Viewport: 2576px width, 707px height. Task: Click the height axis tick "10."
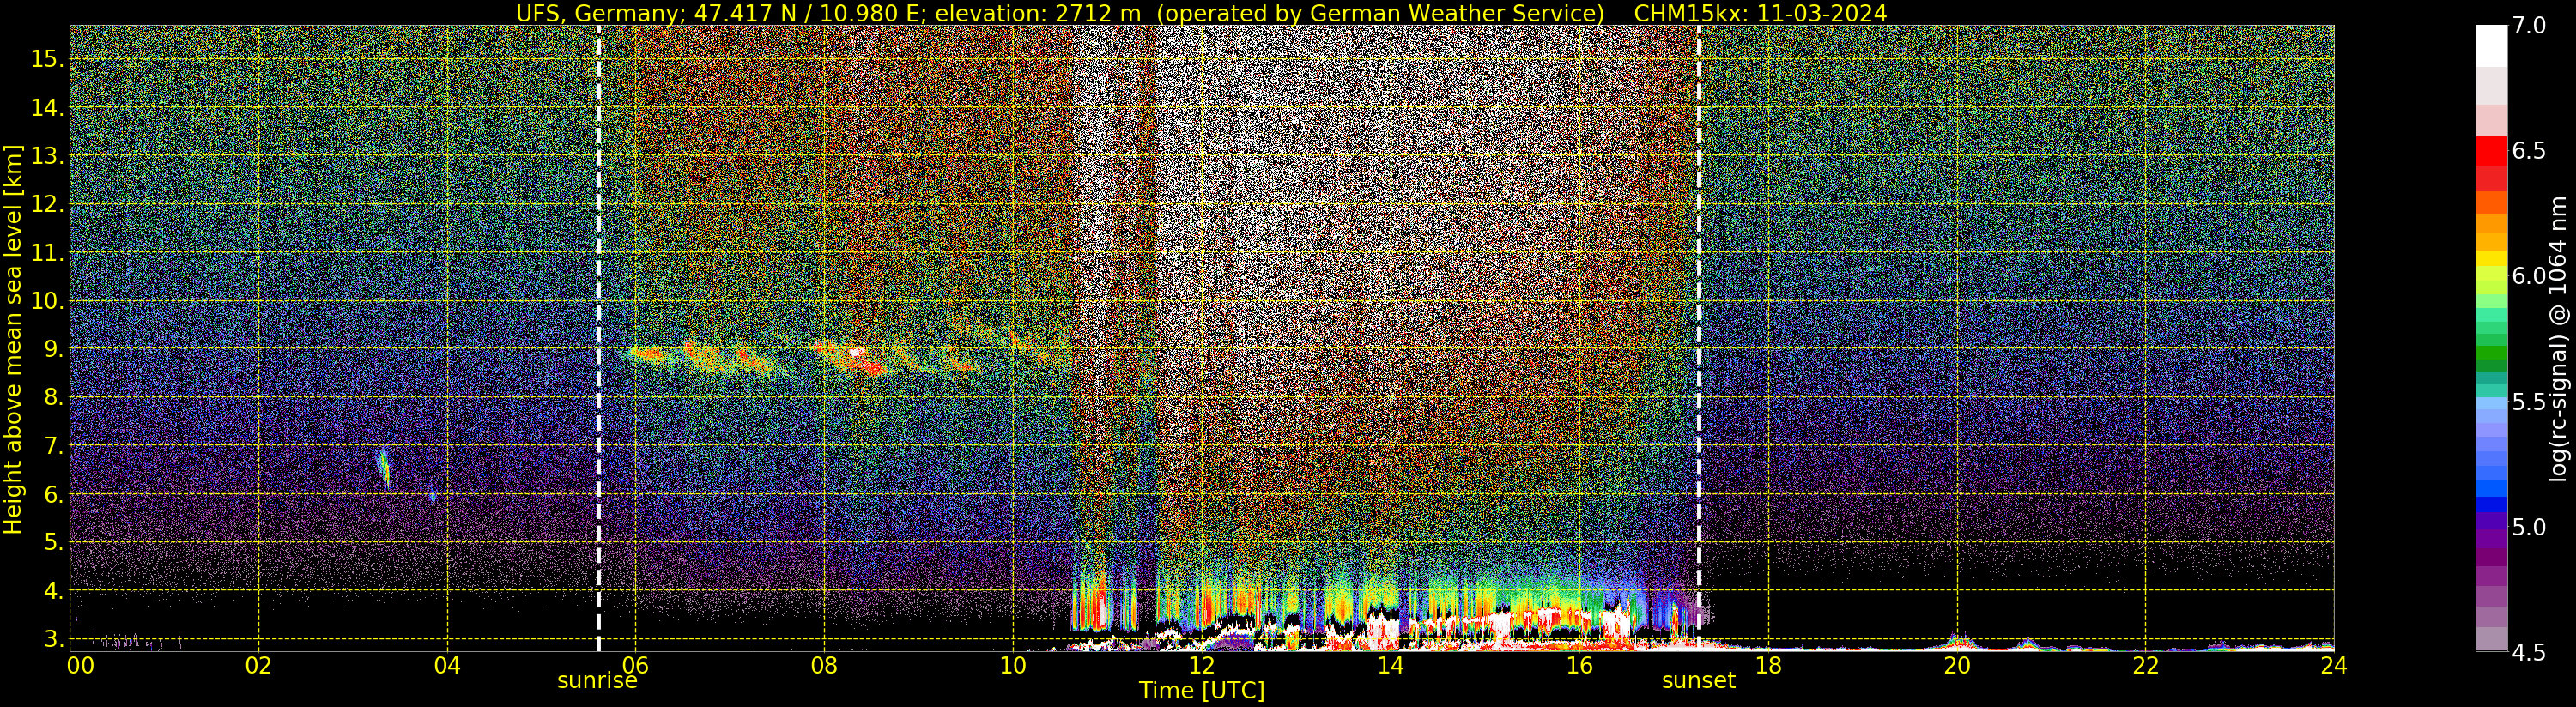click(47, 301)
